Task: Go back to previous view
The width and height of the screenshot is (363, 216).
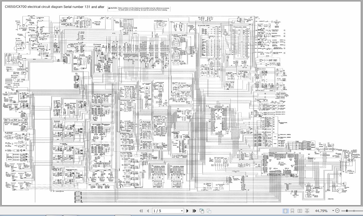Action: [201, 211]
